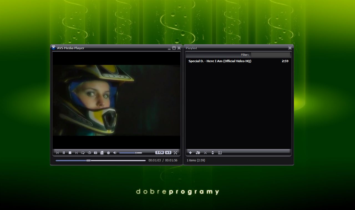
Task: Open the 2 CH audio channel selector
Action: (159, 153)
